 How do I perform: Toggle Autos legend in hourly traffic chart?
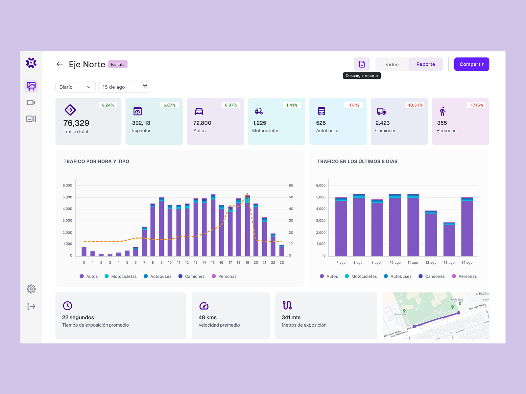click(89, 276)
